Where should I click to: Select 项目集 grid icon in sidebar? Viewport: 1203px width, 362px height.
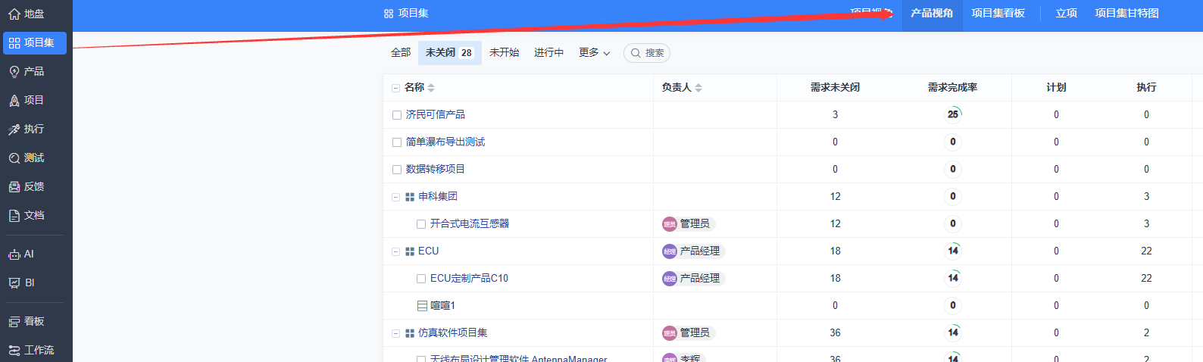pyautogui.click(x=14, y=43)
